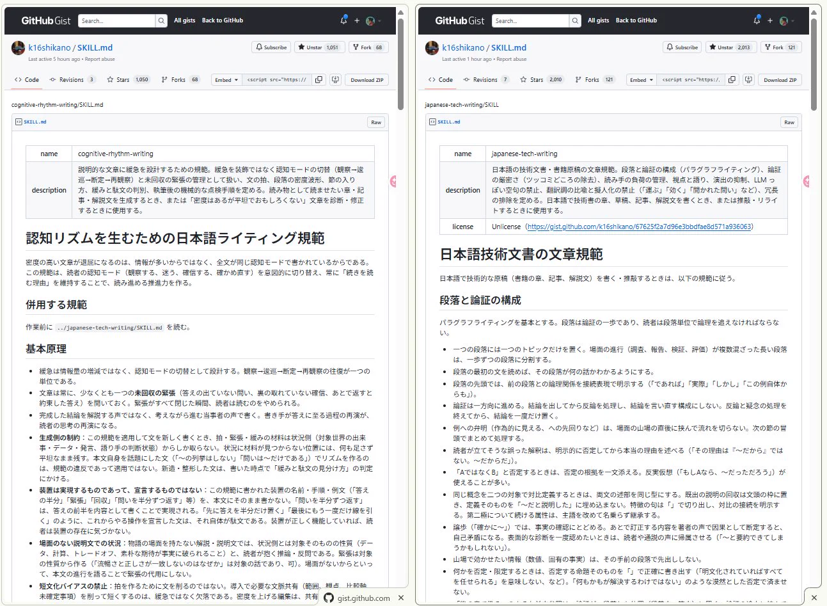Switch to Revisions tab showing 3 revisions
Screen dimensions: 827x606
(x=72, y=80)
